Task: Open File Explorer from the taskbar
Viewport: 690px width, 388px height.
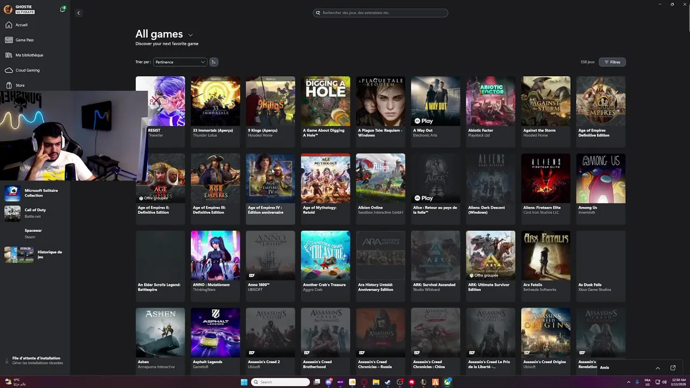Action: [376, 382]
